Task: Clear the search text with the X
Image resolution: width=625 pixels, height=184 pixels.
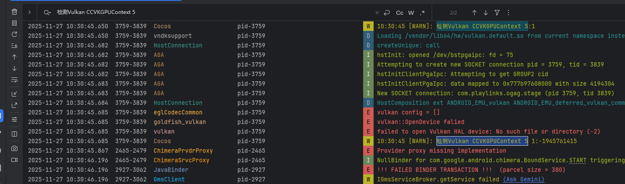Action: [377, 13]
